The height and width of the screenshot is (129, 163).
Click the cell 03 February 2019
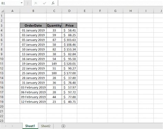tap(33, 87)
